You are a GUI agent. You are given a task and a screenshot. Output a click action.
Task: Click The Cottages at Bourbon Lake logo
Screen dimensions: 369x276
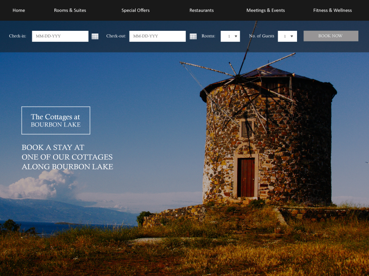coord(56,121)
